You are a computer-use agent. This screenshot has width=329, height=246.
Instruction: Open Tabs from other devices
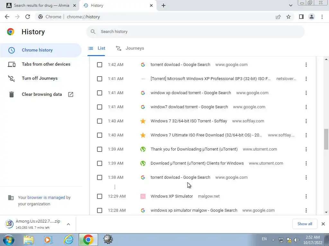tap(41, 64)
